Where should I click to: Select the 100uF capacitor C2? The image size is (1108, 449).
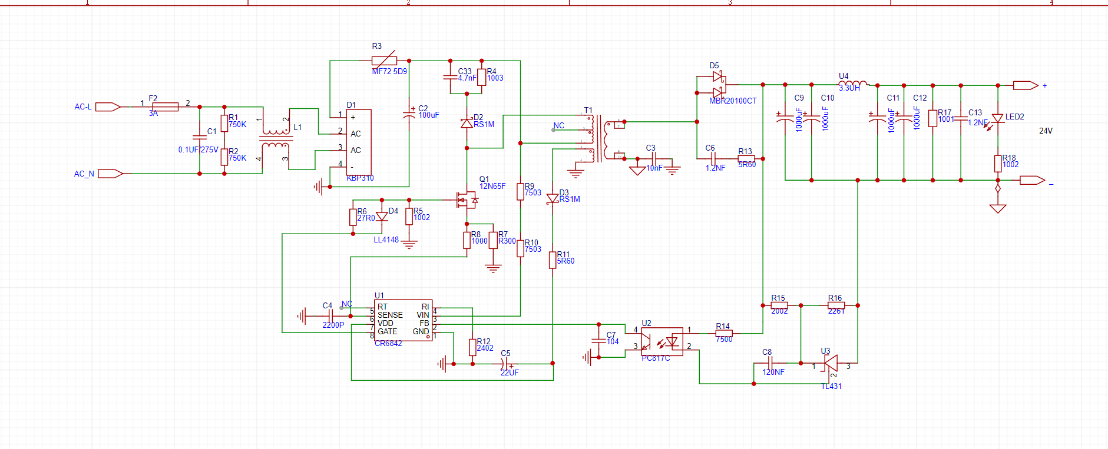pos(409,112)
